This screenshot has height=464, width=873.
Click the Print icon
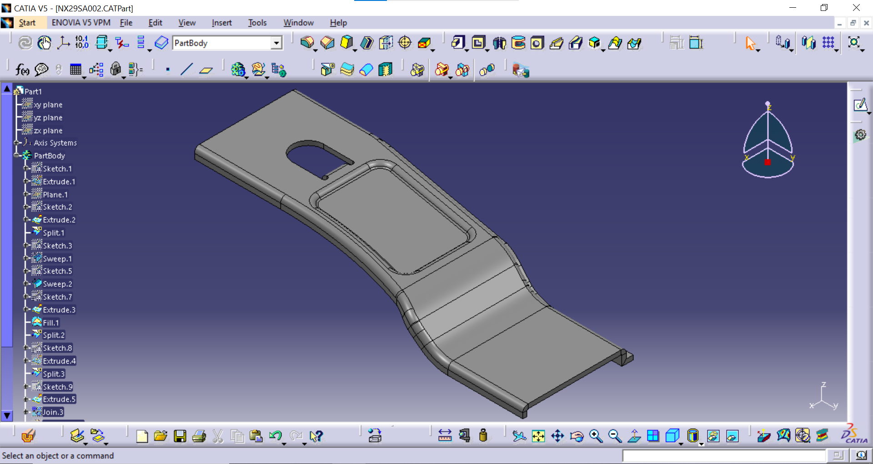[199, 436]
